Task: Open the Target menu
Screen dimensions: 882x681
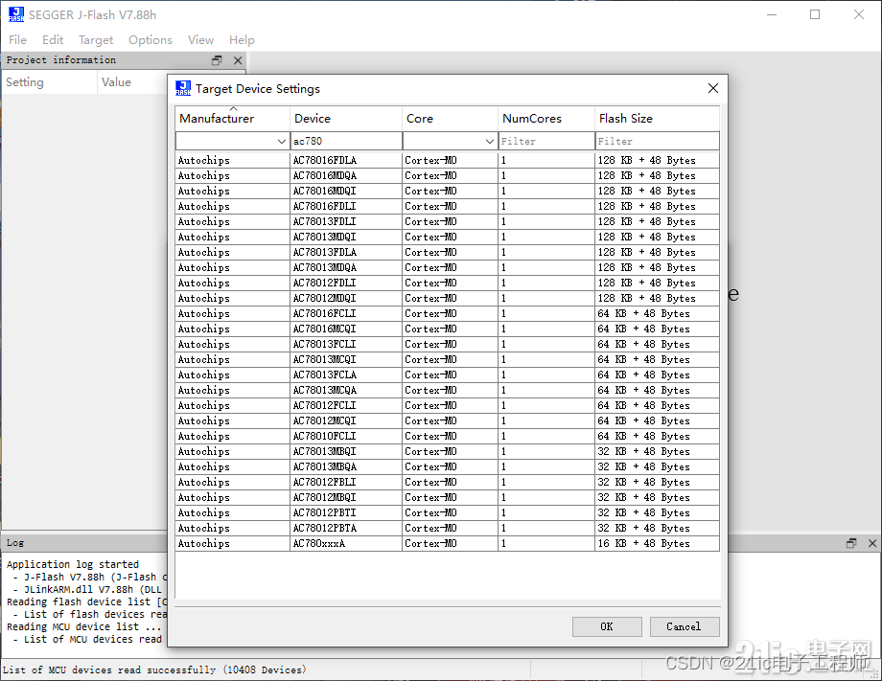Action: click(96, 40)
